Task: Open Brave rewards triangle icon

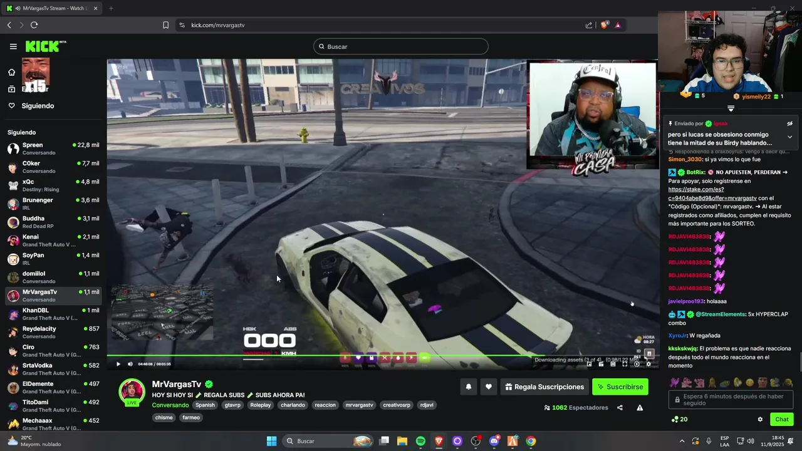Action: pyautogui.click(x=618, y=25)
